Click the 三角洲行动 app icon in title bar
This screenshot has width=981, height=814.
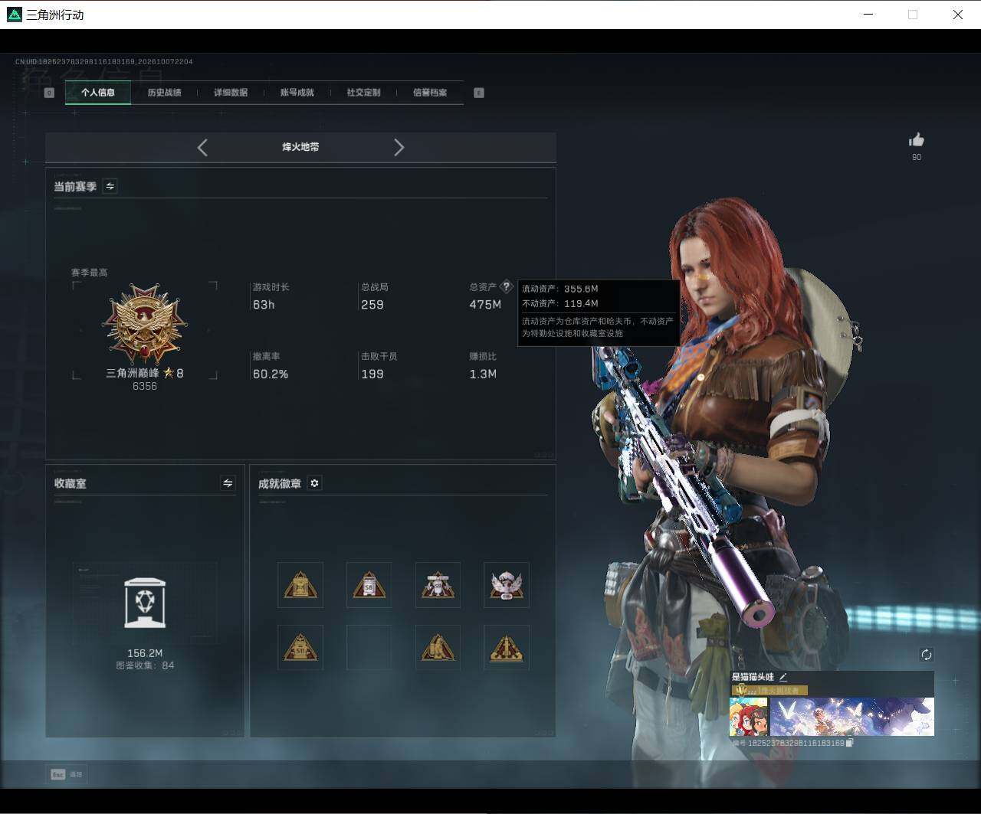15,15
